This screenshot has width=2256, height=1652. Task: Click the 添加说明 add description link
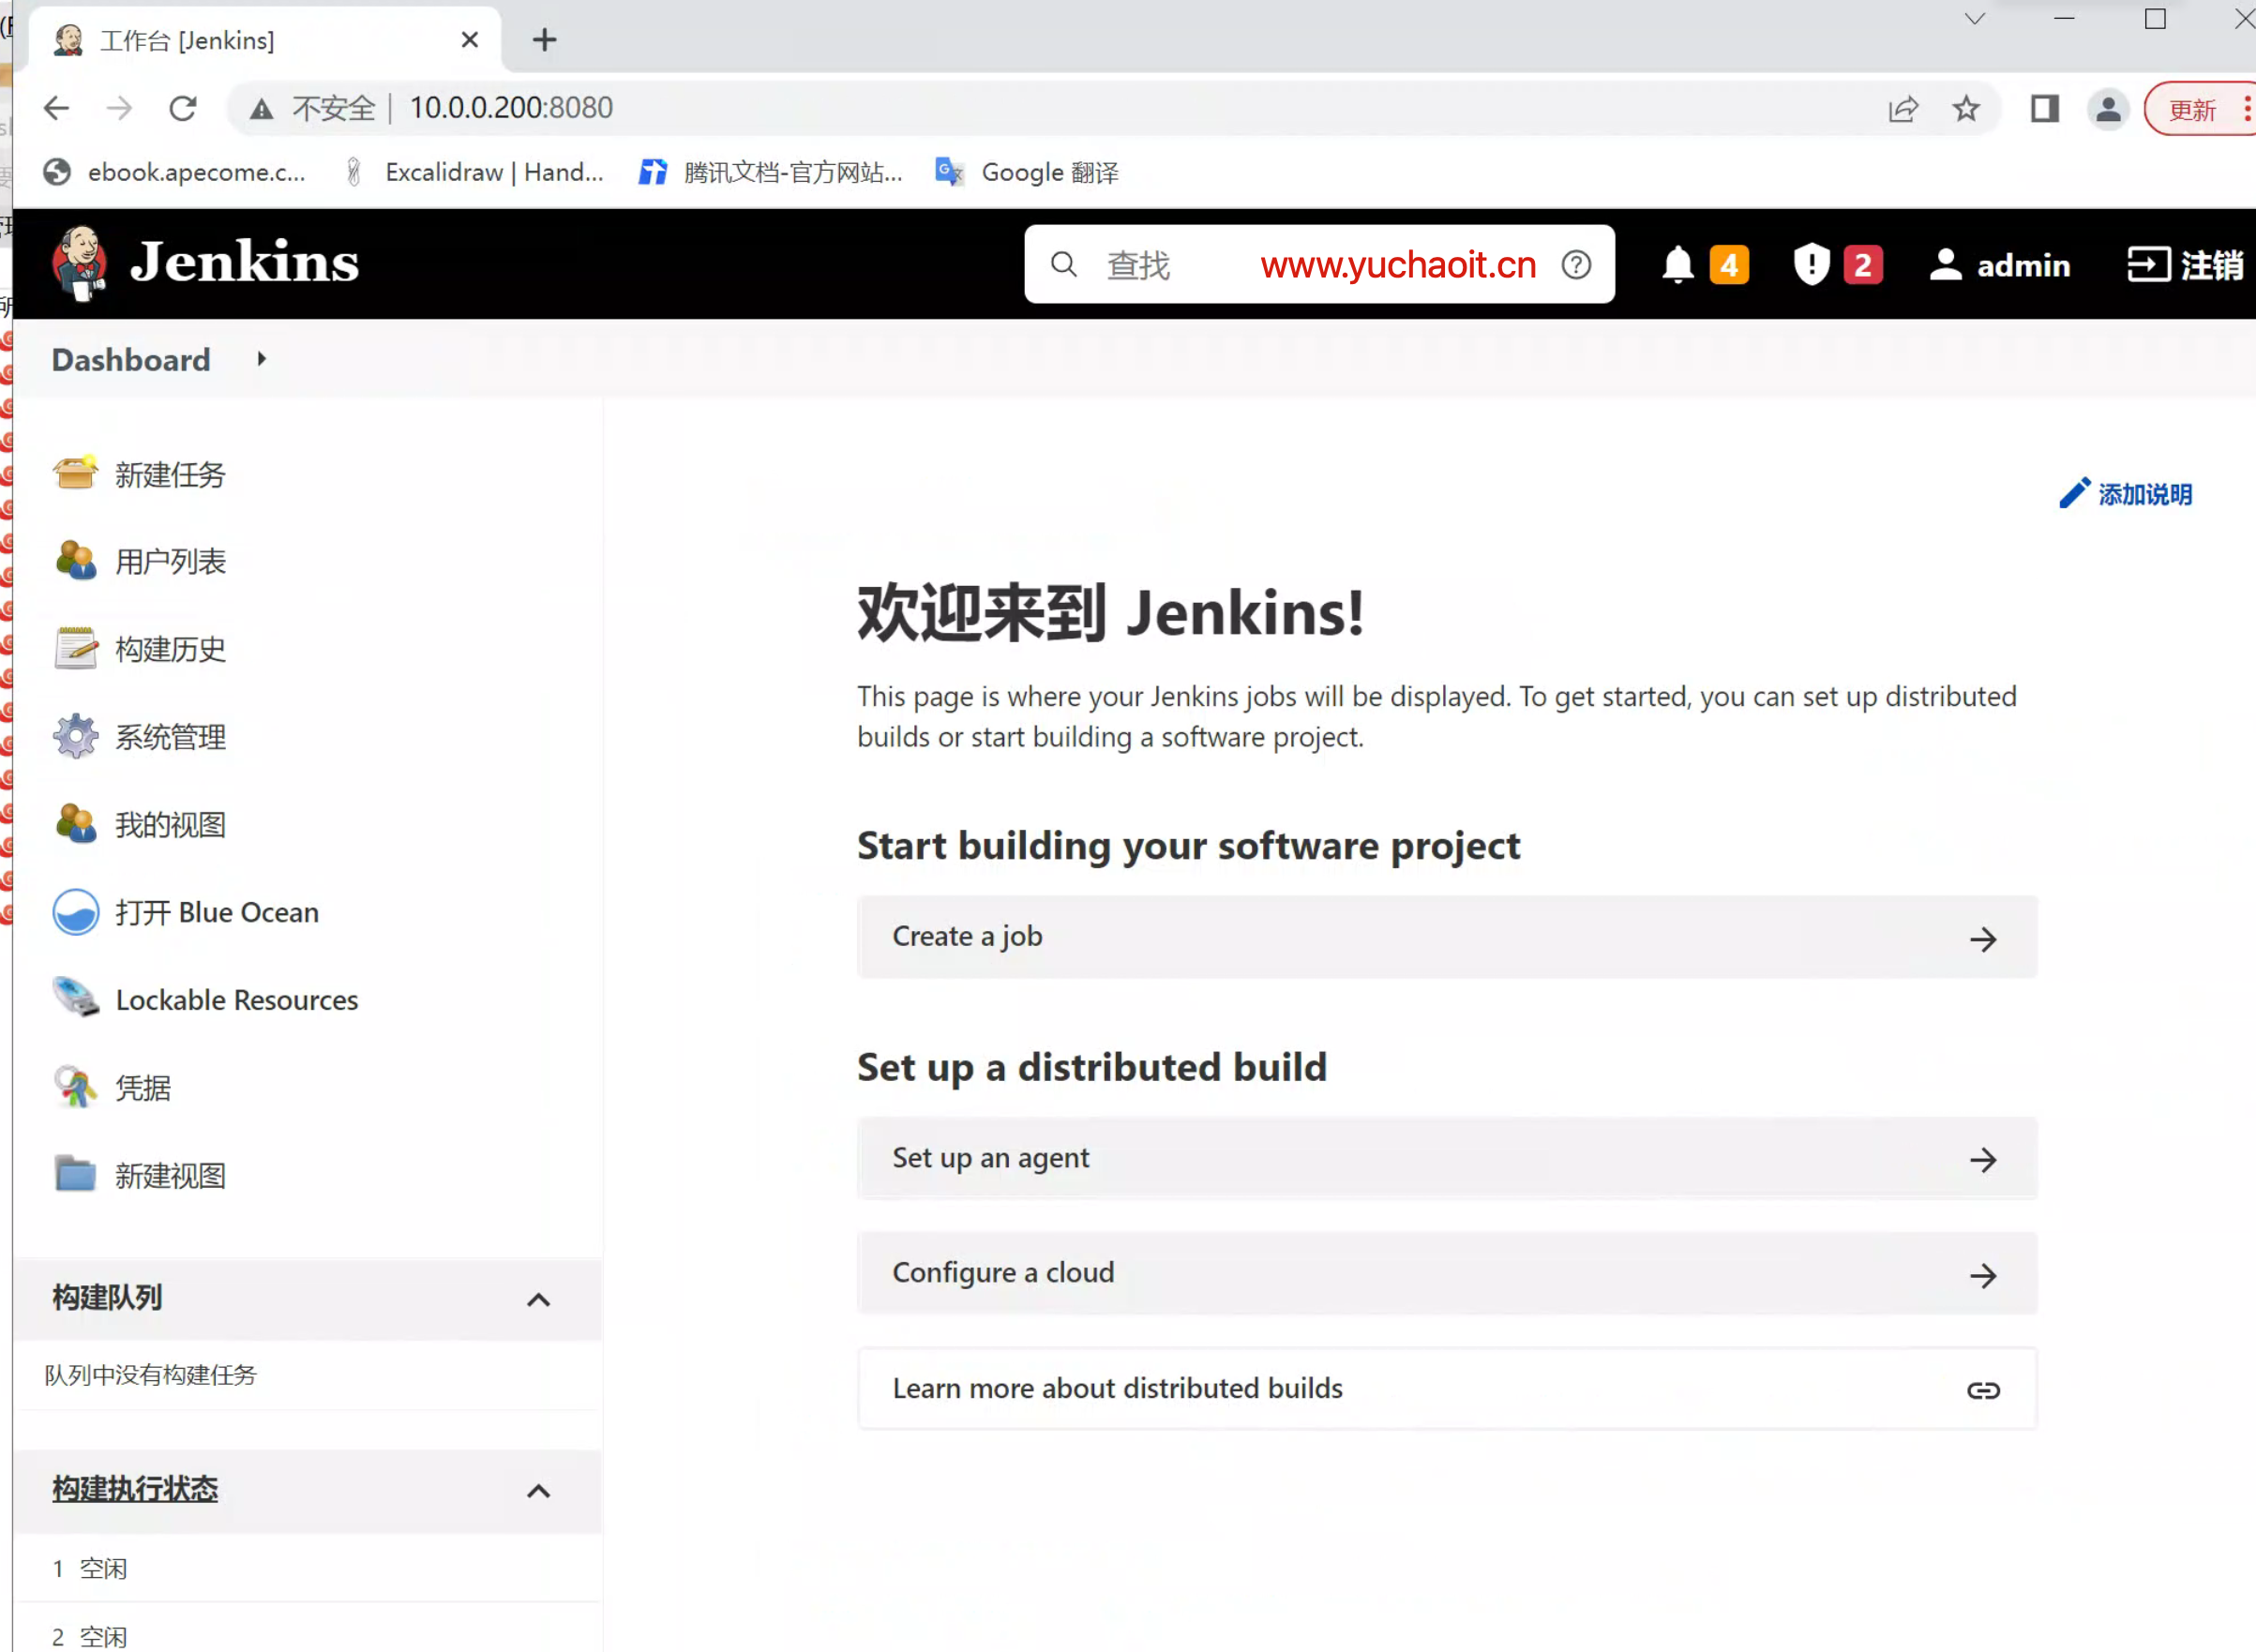[2127, 494]
